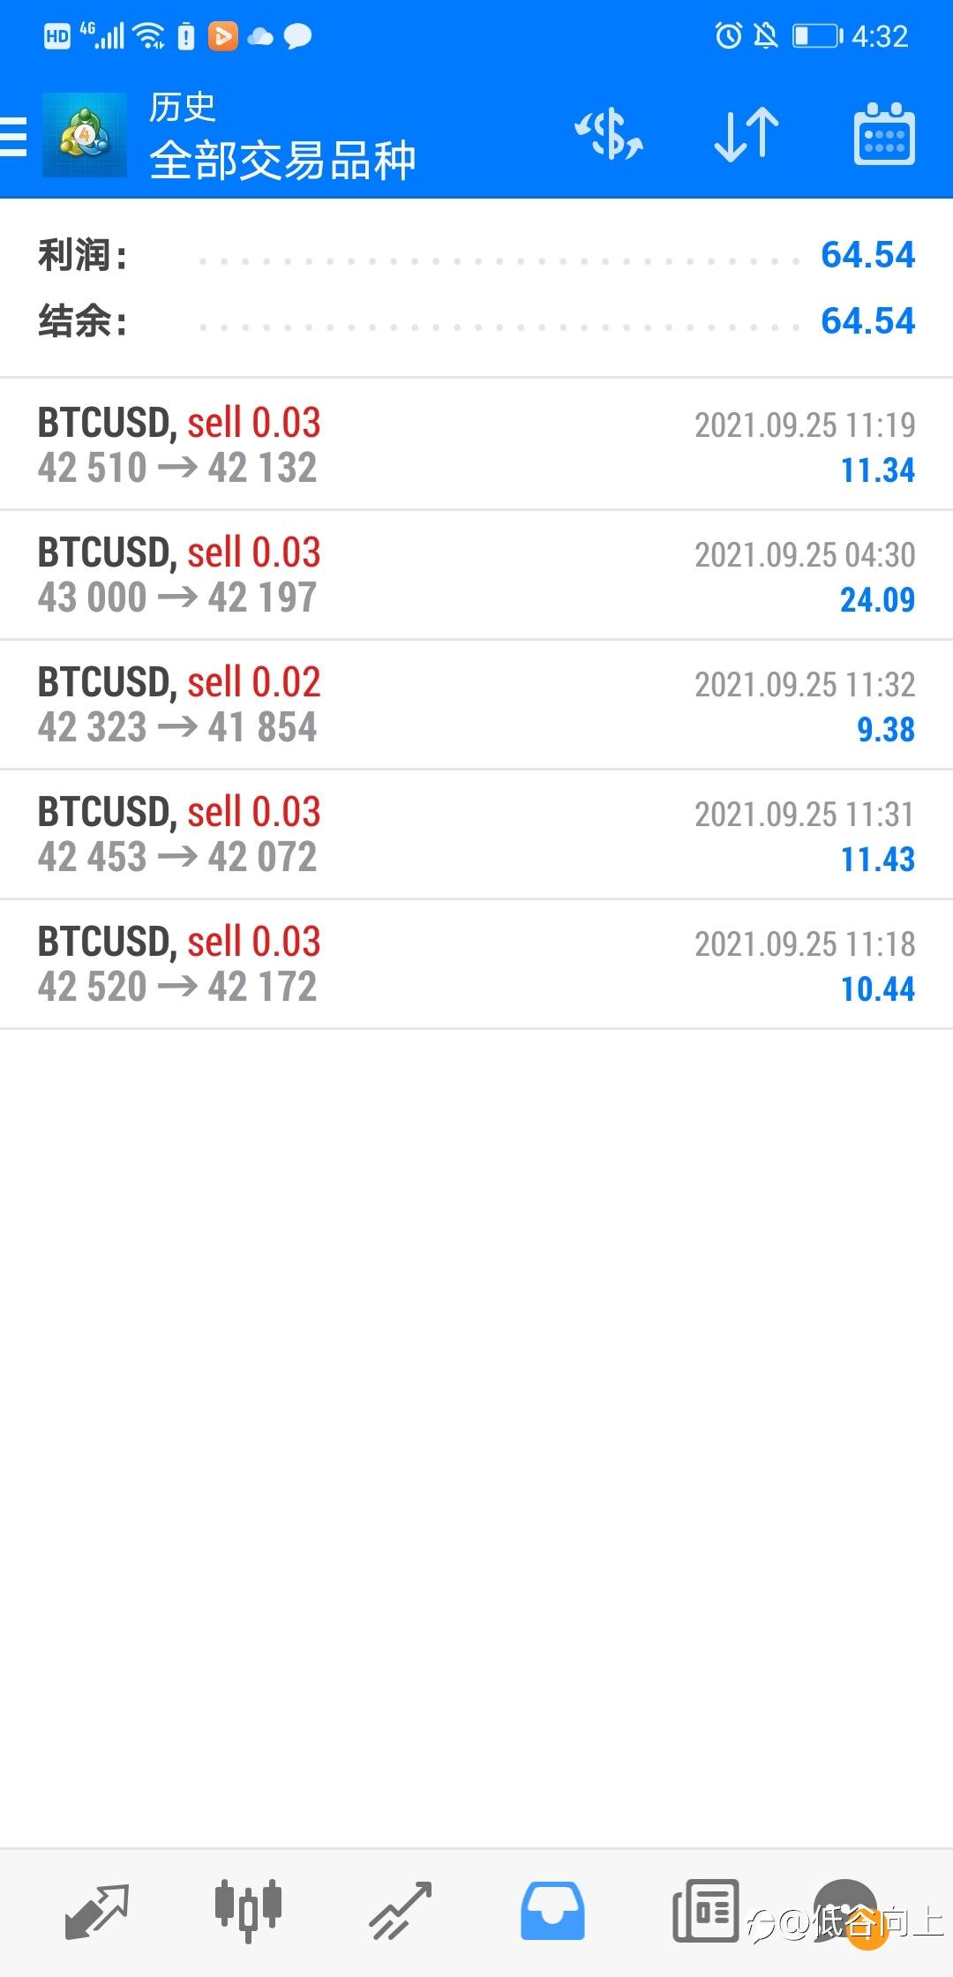Tap the alarm clock status icon
Viewport: 953px width, 1977px height.
729,36
